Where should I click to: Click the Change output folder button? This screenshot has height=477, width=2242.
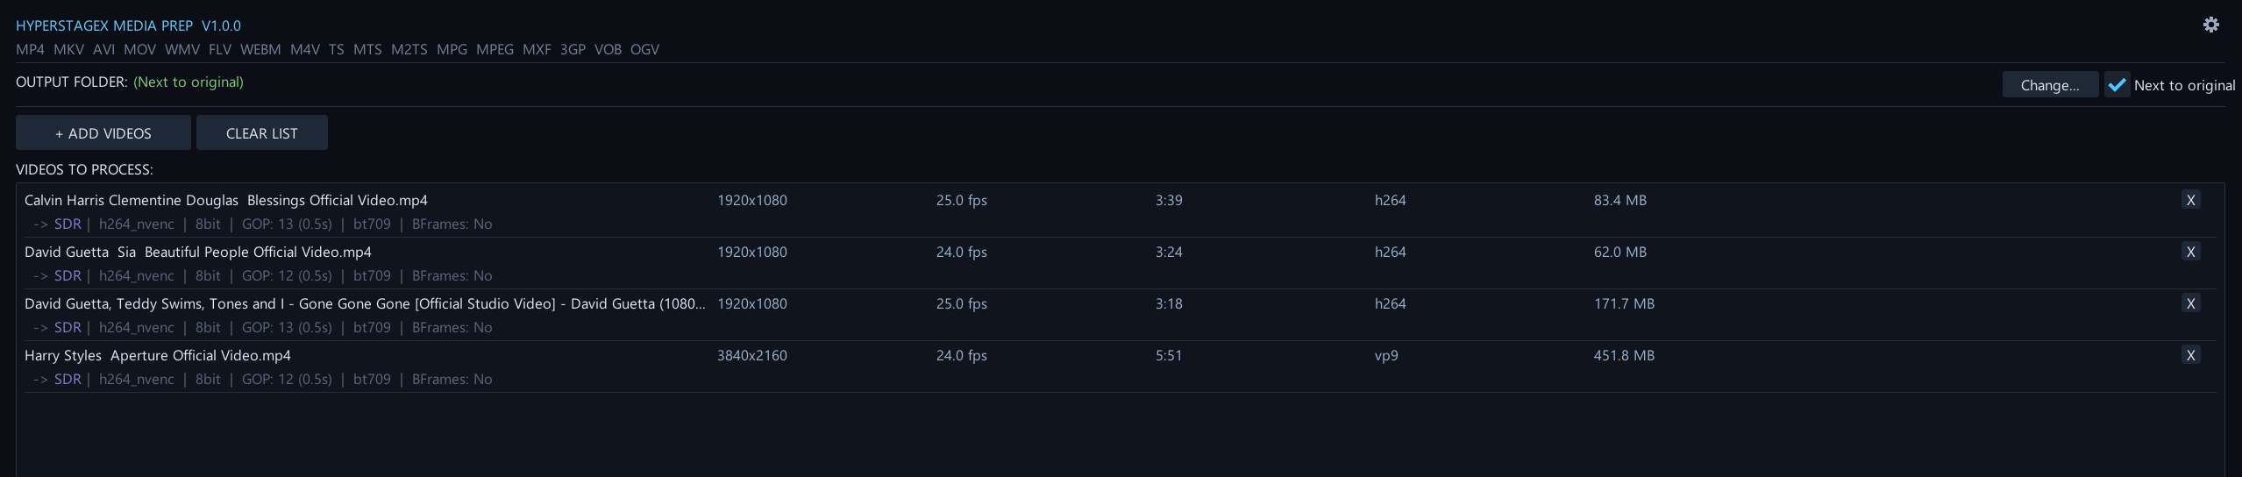pyautogui.click(x=2049, y=85)
